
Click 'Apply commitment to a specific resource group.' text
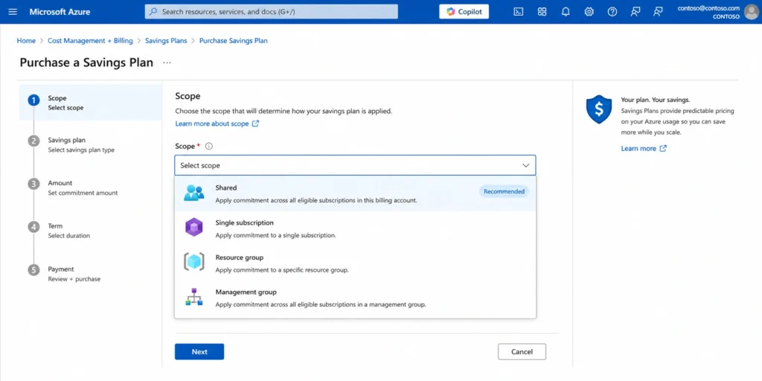282,269
